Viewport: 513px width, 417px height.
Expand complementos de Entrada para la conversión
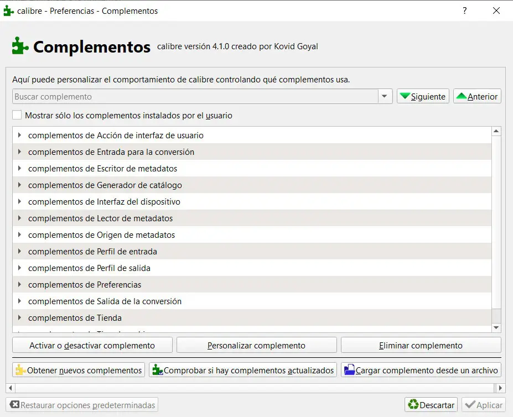[x=19, y=152]
